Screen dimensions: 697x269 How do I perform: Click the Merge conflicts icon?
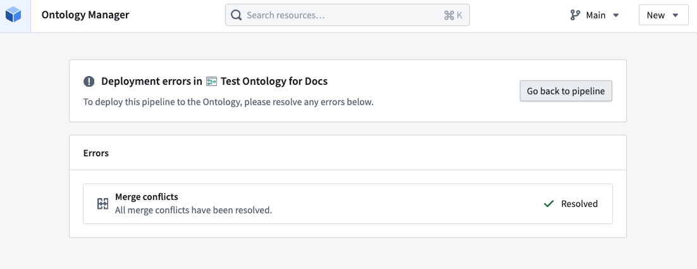click(x=102, y=204)
